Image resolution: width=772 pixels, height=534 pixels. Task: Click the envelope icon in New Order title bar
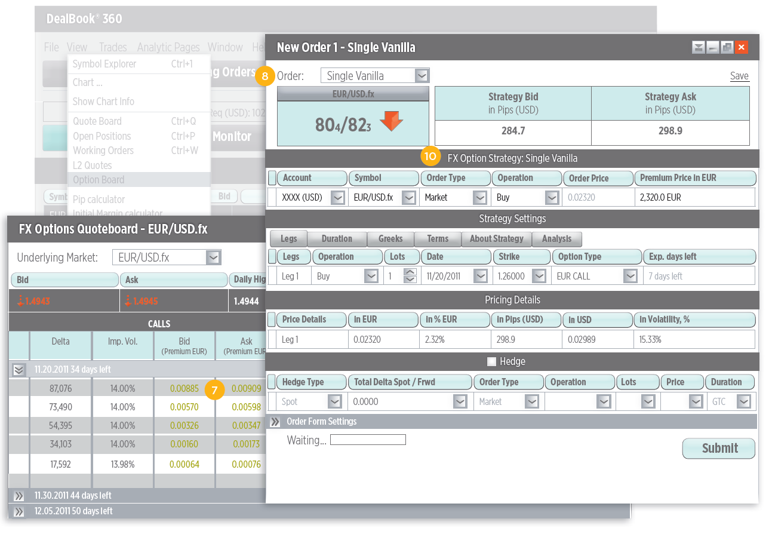[x=698, y=48]
